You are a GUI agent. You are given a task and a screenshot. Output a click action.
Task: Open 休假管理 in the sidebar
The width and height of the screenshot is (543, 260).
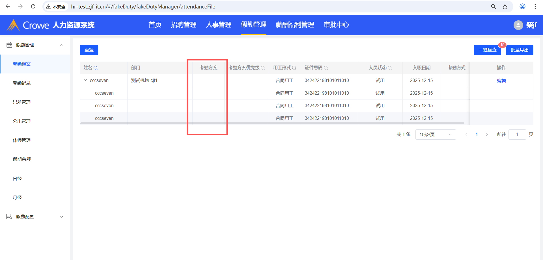click(35, 140)
